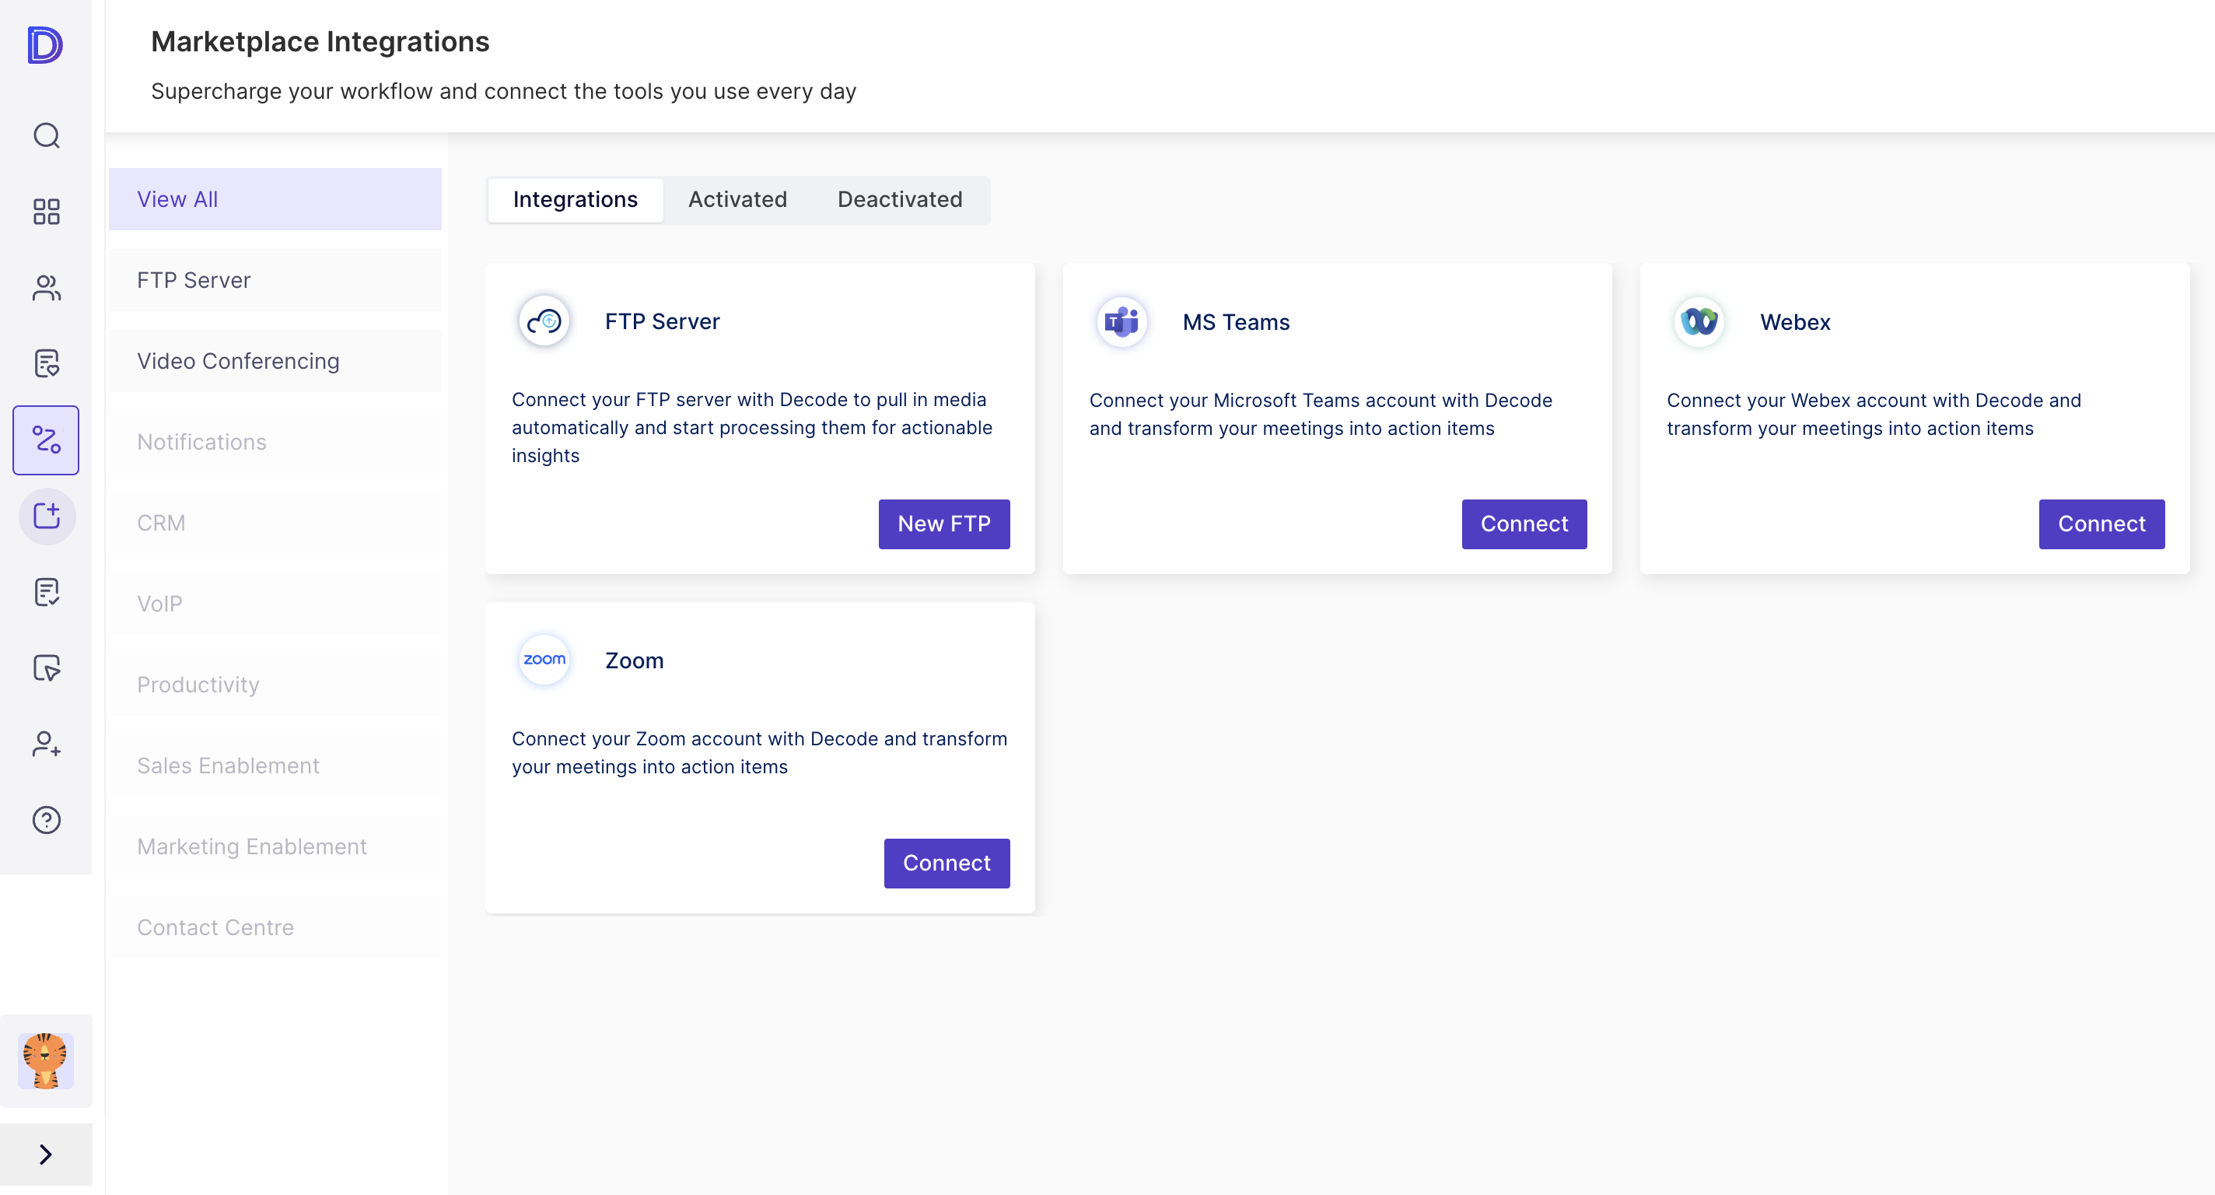Select Productivity category
2215x1195 pixels.
click(x=275, y=685)
